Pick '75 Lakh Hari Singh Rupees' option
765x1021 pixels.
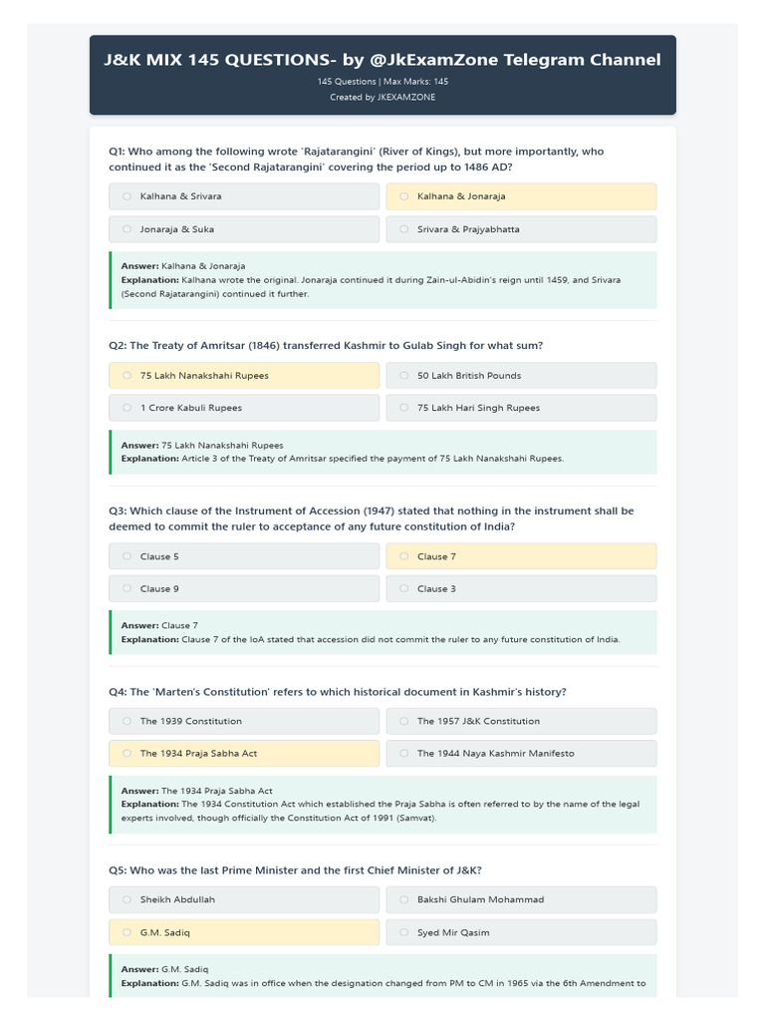click(521, 408)
